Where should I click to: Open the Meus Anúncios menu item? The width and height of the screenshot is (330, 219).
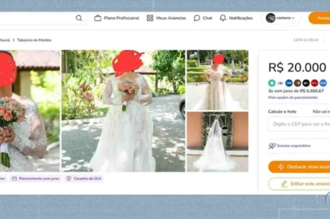(x=171, y=18)
